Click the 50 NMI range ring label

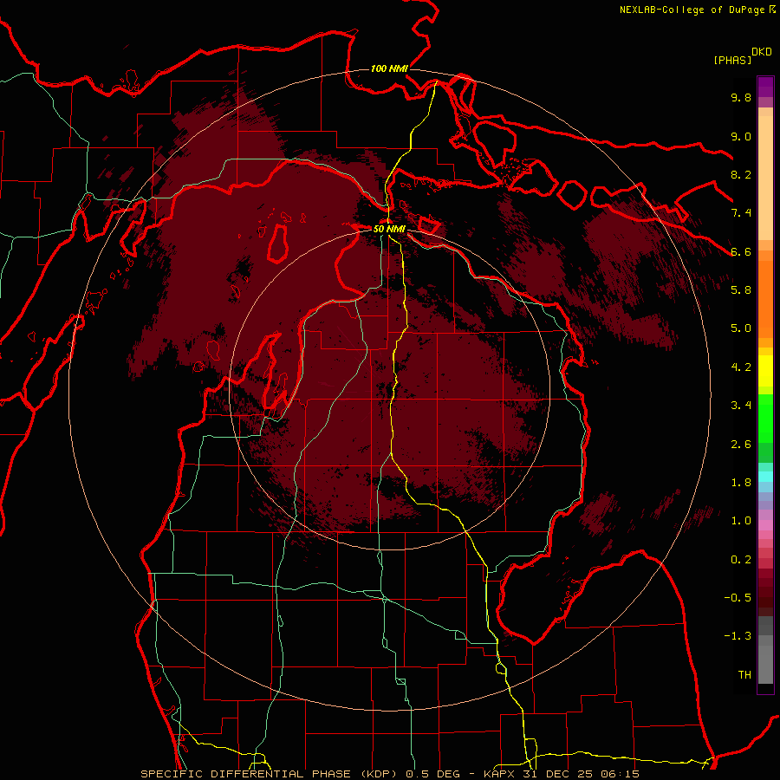(x=389, y=229)
